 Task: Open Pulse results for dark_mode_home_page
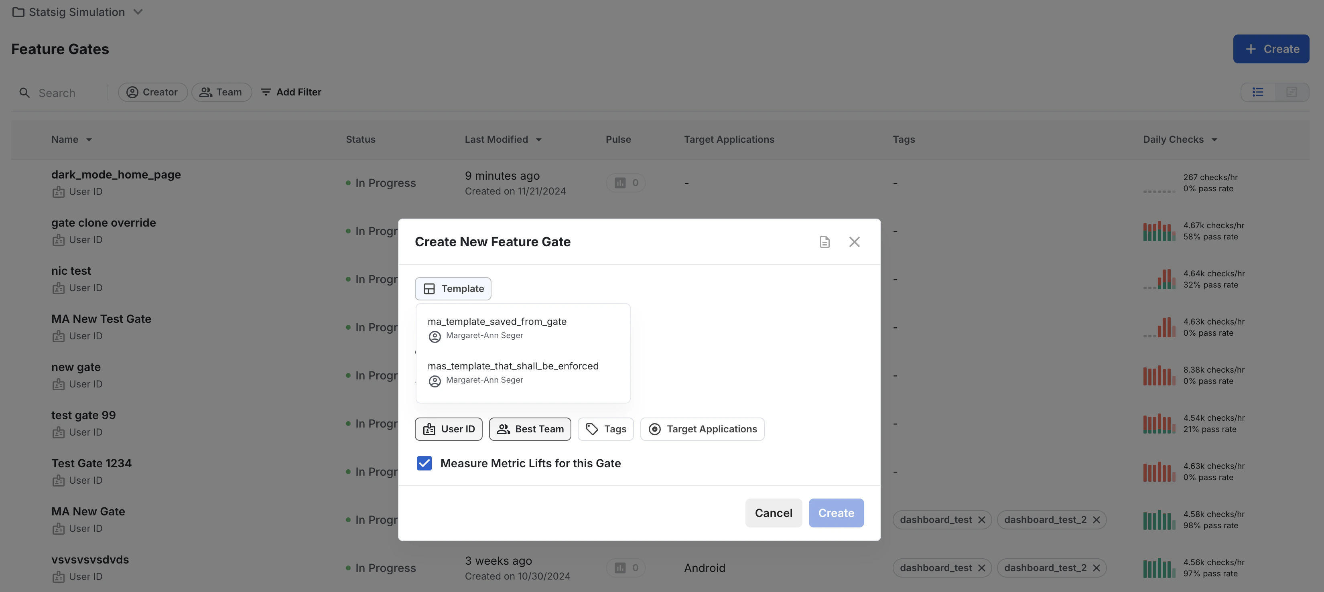pyautogui.click(x=625, y=183)
